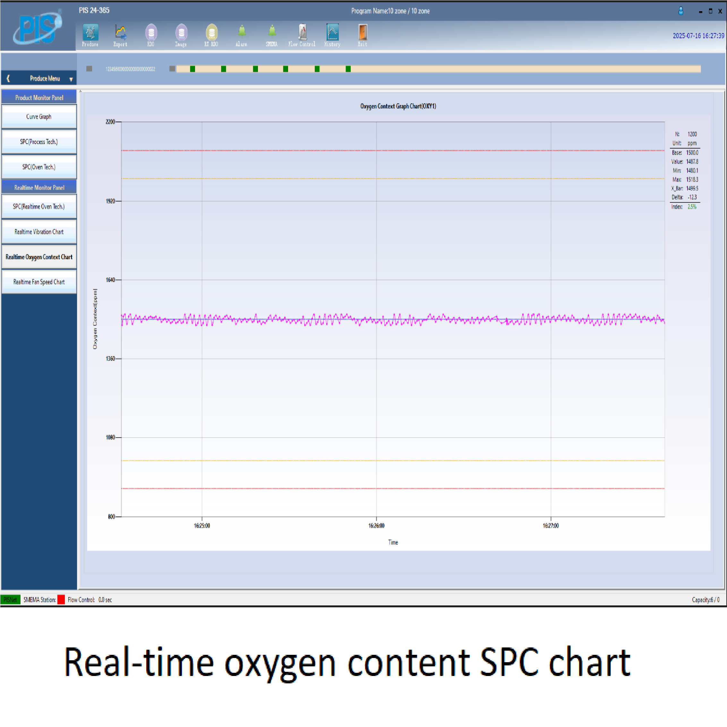Open the Image database icon
This screenshot has width=727, height=727.
point(181,33)
